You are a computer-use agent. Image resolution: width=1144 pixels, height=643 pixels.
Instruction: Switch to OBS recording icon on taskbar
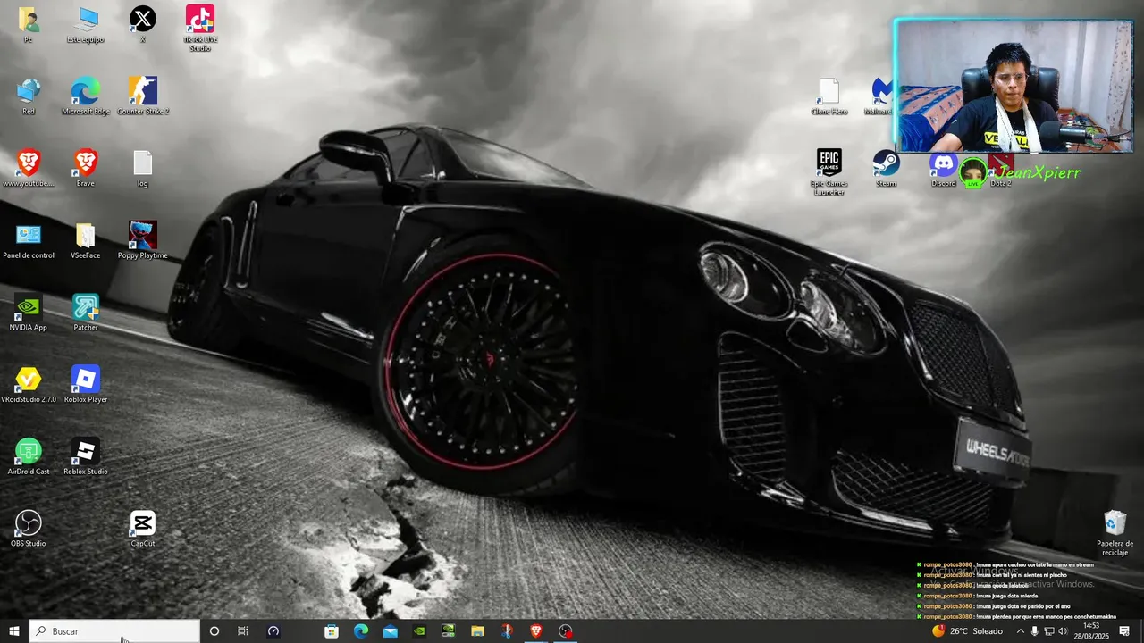(566, 631)
